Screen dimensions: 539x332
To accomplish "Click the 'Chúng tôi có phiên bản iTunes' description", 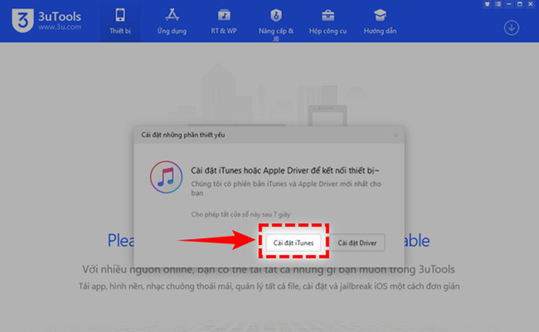I will pyautogui.click(x=286, y=188).
